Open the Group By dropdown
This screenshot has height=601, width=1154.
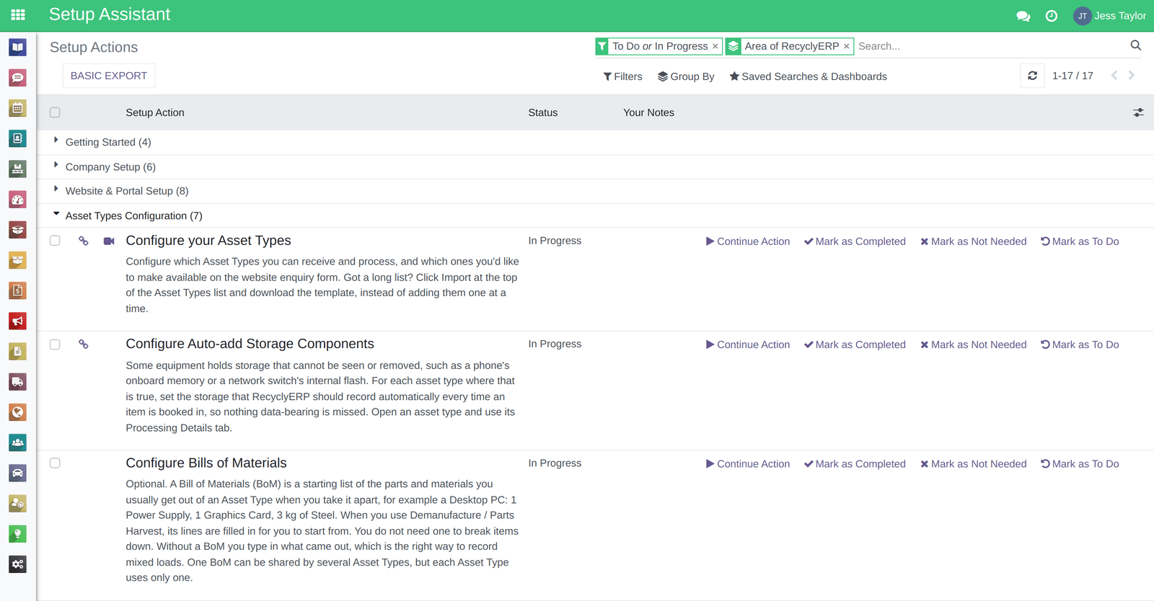pyautogui.click(x=686, y=76)
